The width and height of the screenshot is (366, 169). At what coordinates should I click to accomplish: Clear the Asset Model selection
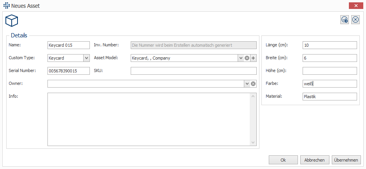tap(247, 58)
